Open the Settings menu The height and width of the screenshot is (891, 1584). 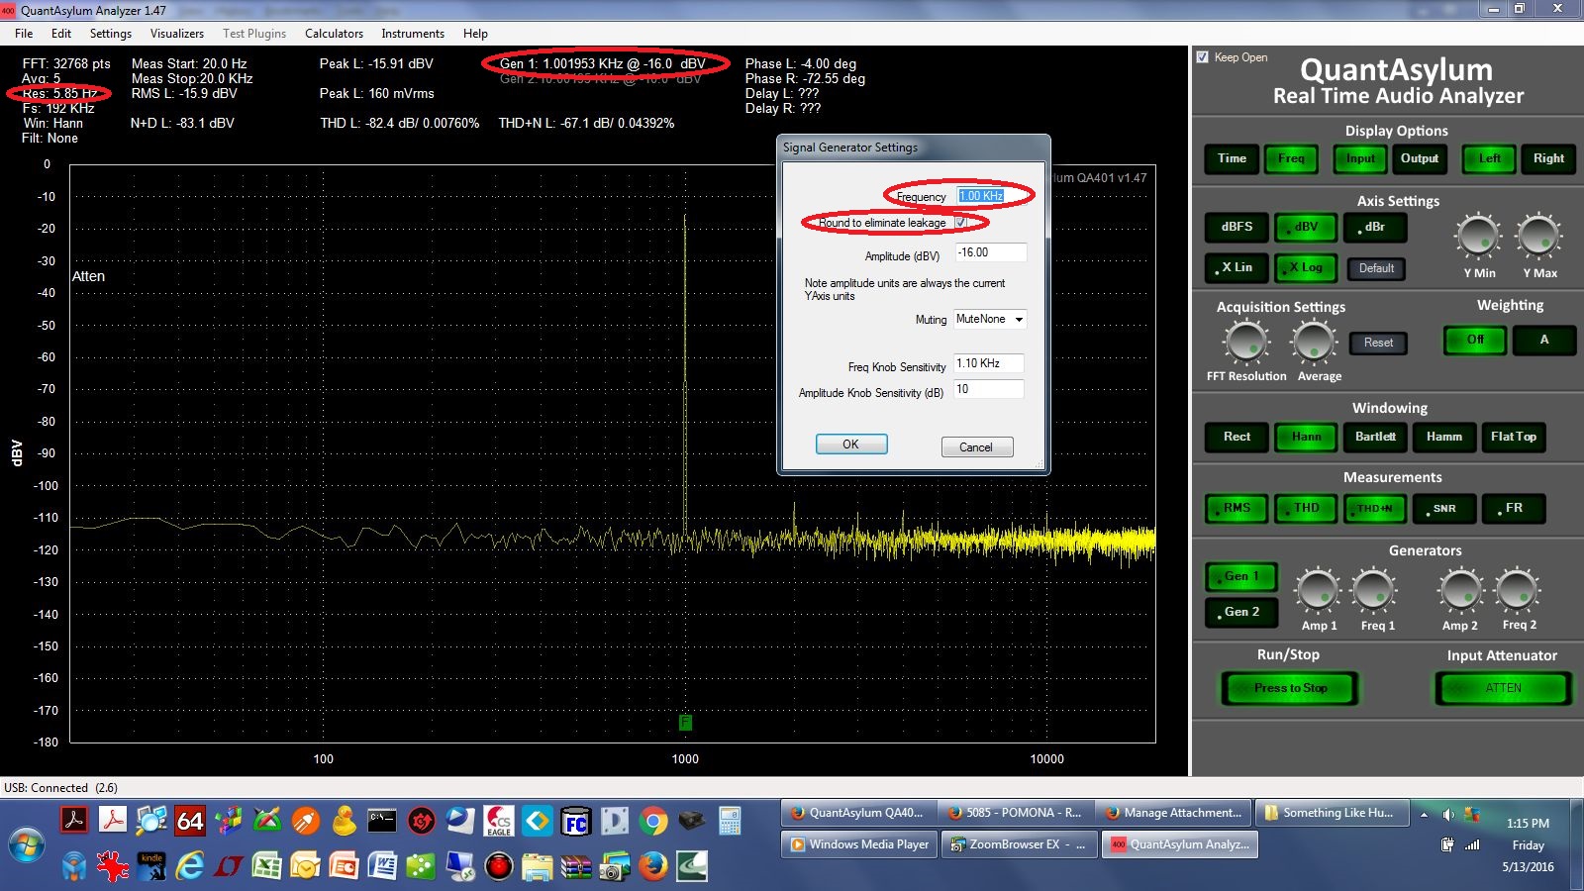pyautogui.click(x=111, y=33)
